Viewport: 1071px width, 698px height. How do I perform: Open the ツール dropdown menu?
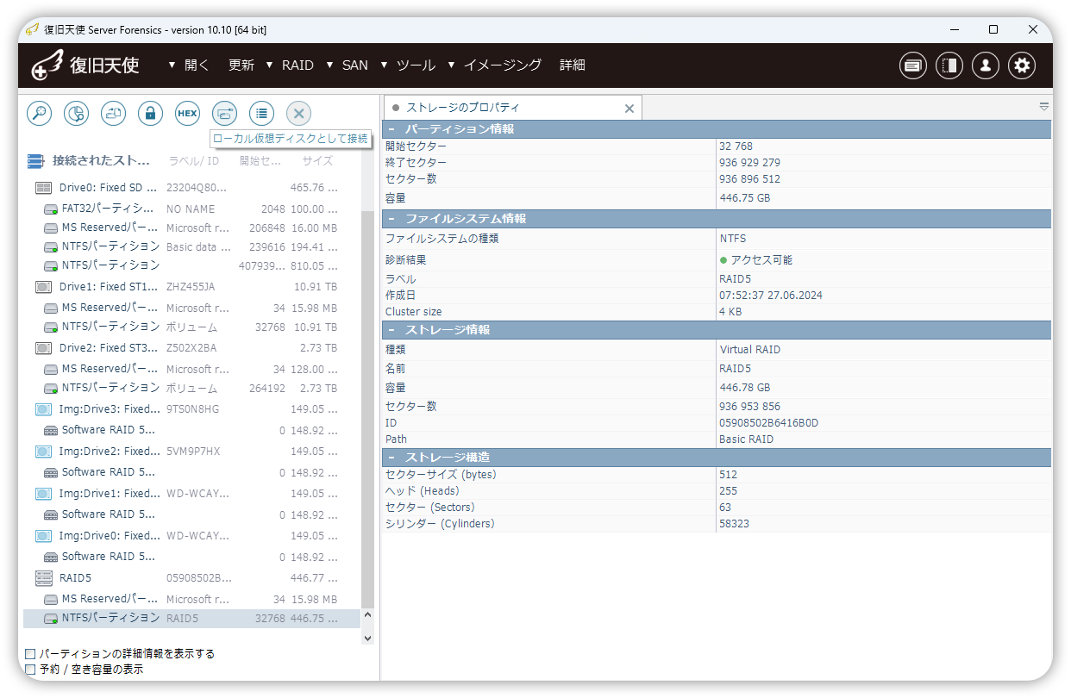pyautogui.click(x=408, y=65)
